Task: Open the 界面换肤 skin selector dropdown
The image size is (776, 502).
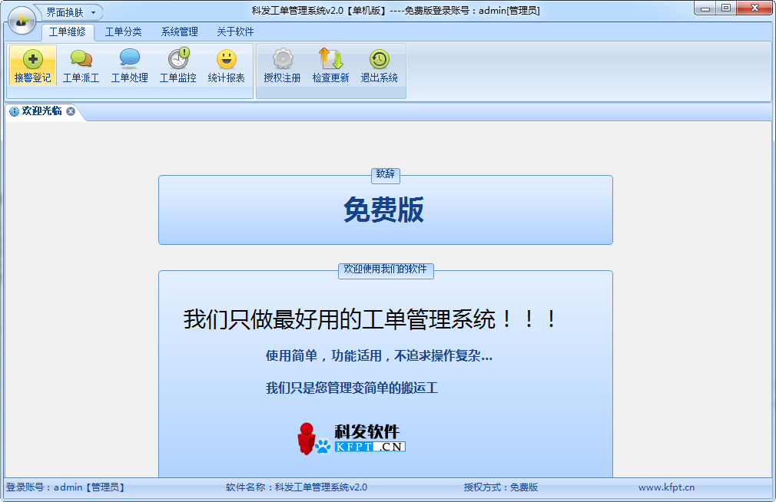Action: tap(64, 12)
